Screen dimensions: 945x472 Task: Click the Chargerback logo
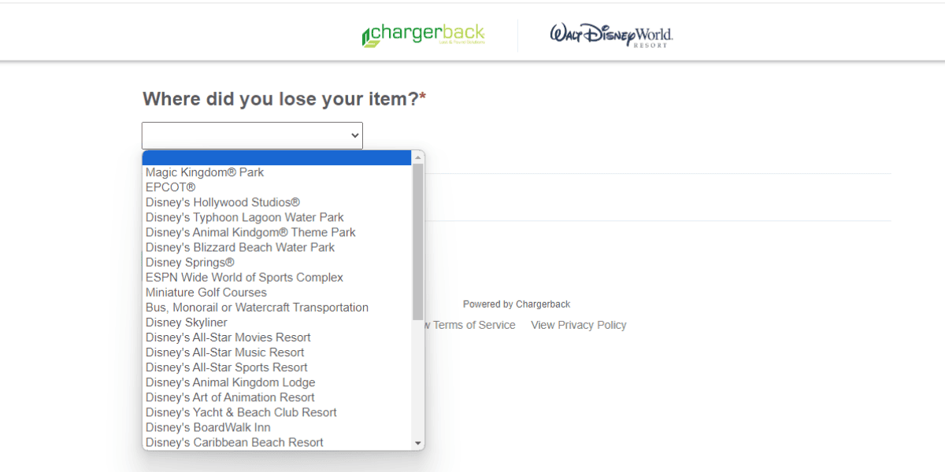point(423,35)
